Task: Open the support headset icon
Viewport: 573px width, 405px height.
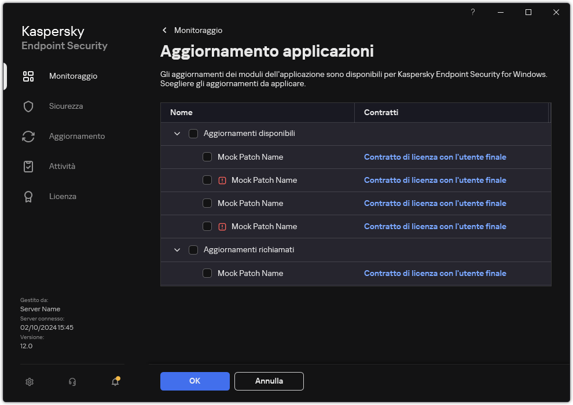Action: [x=72, y=382]
